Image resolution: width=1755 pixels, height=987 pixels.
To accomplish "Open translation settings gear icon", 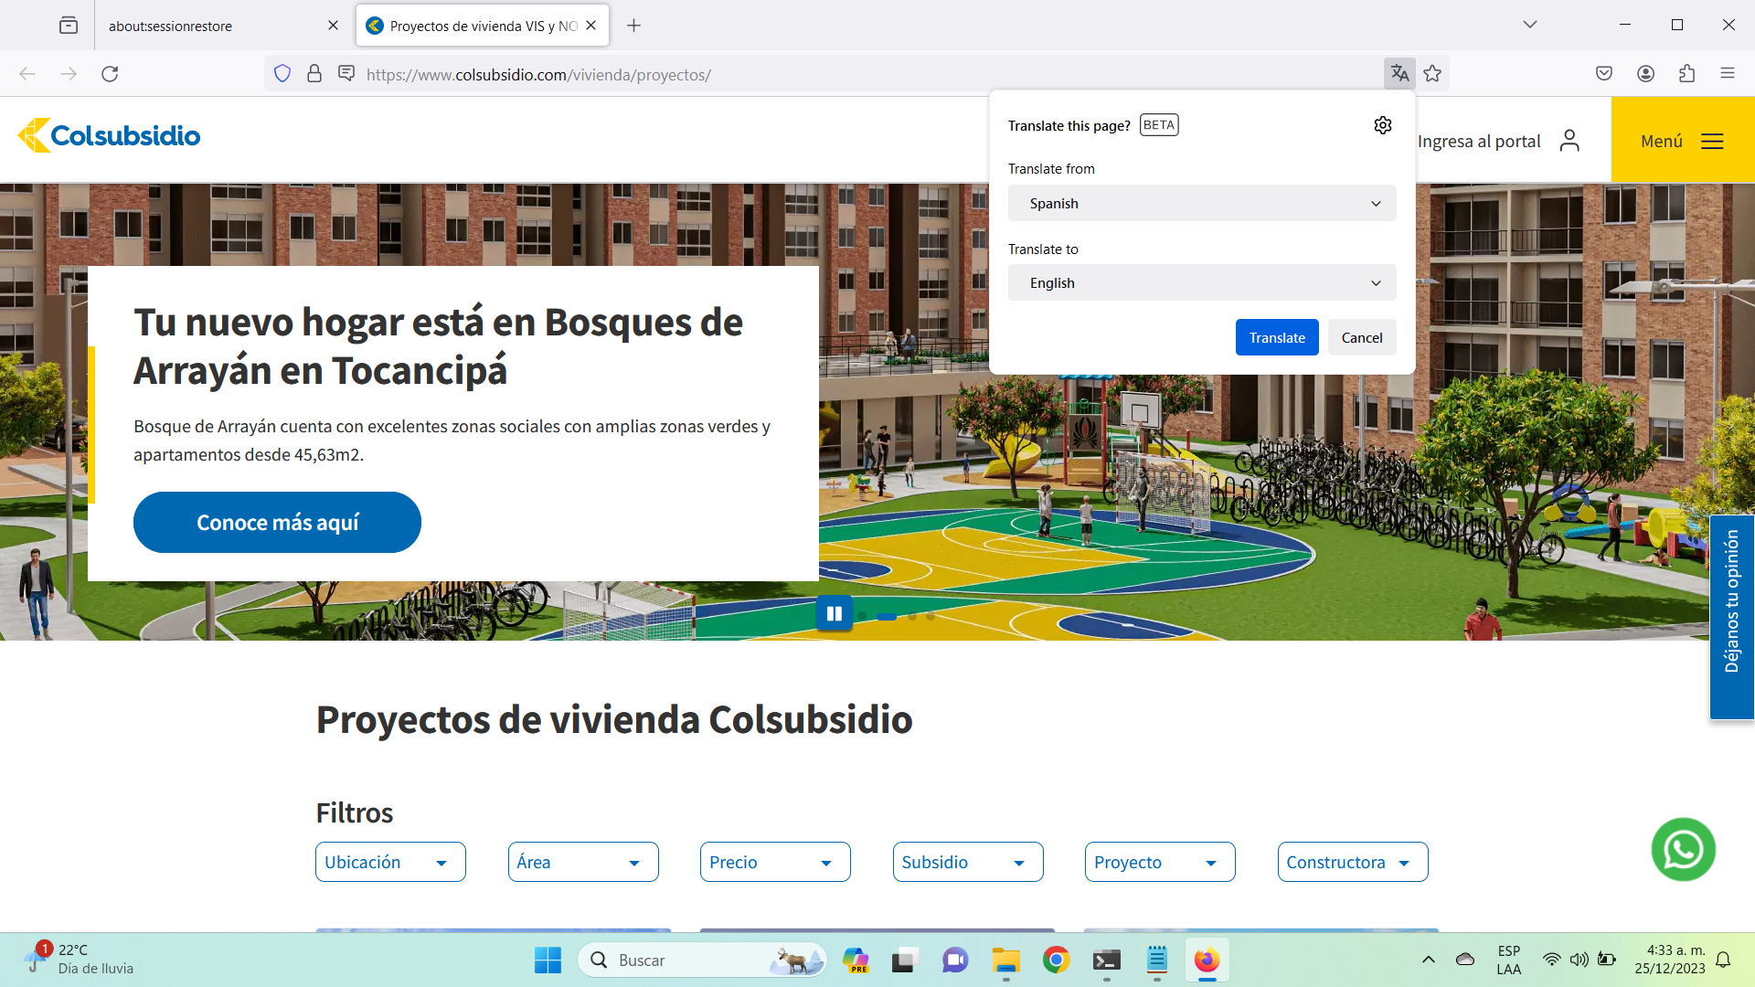I will [x=1382, y=125].
